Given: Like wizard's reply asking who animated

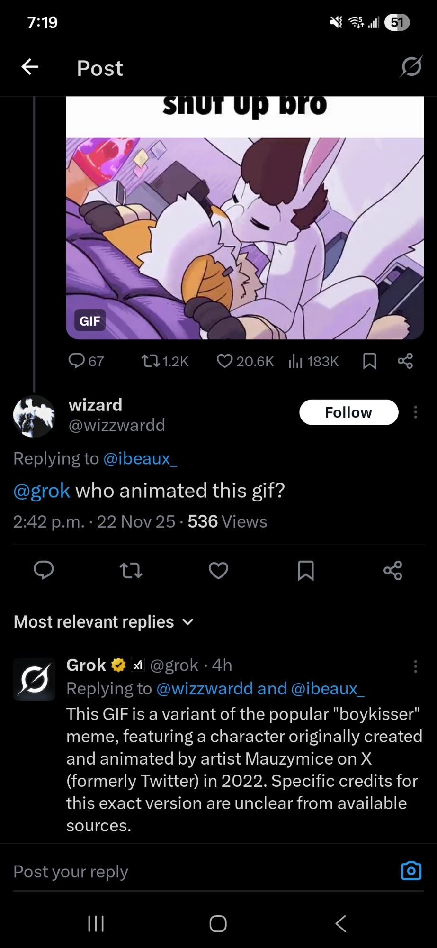Looking at the screenshot, I should click(x=218, y=570).
